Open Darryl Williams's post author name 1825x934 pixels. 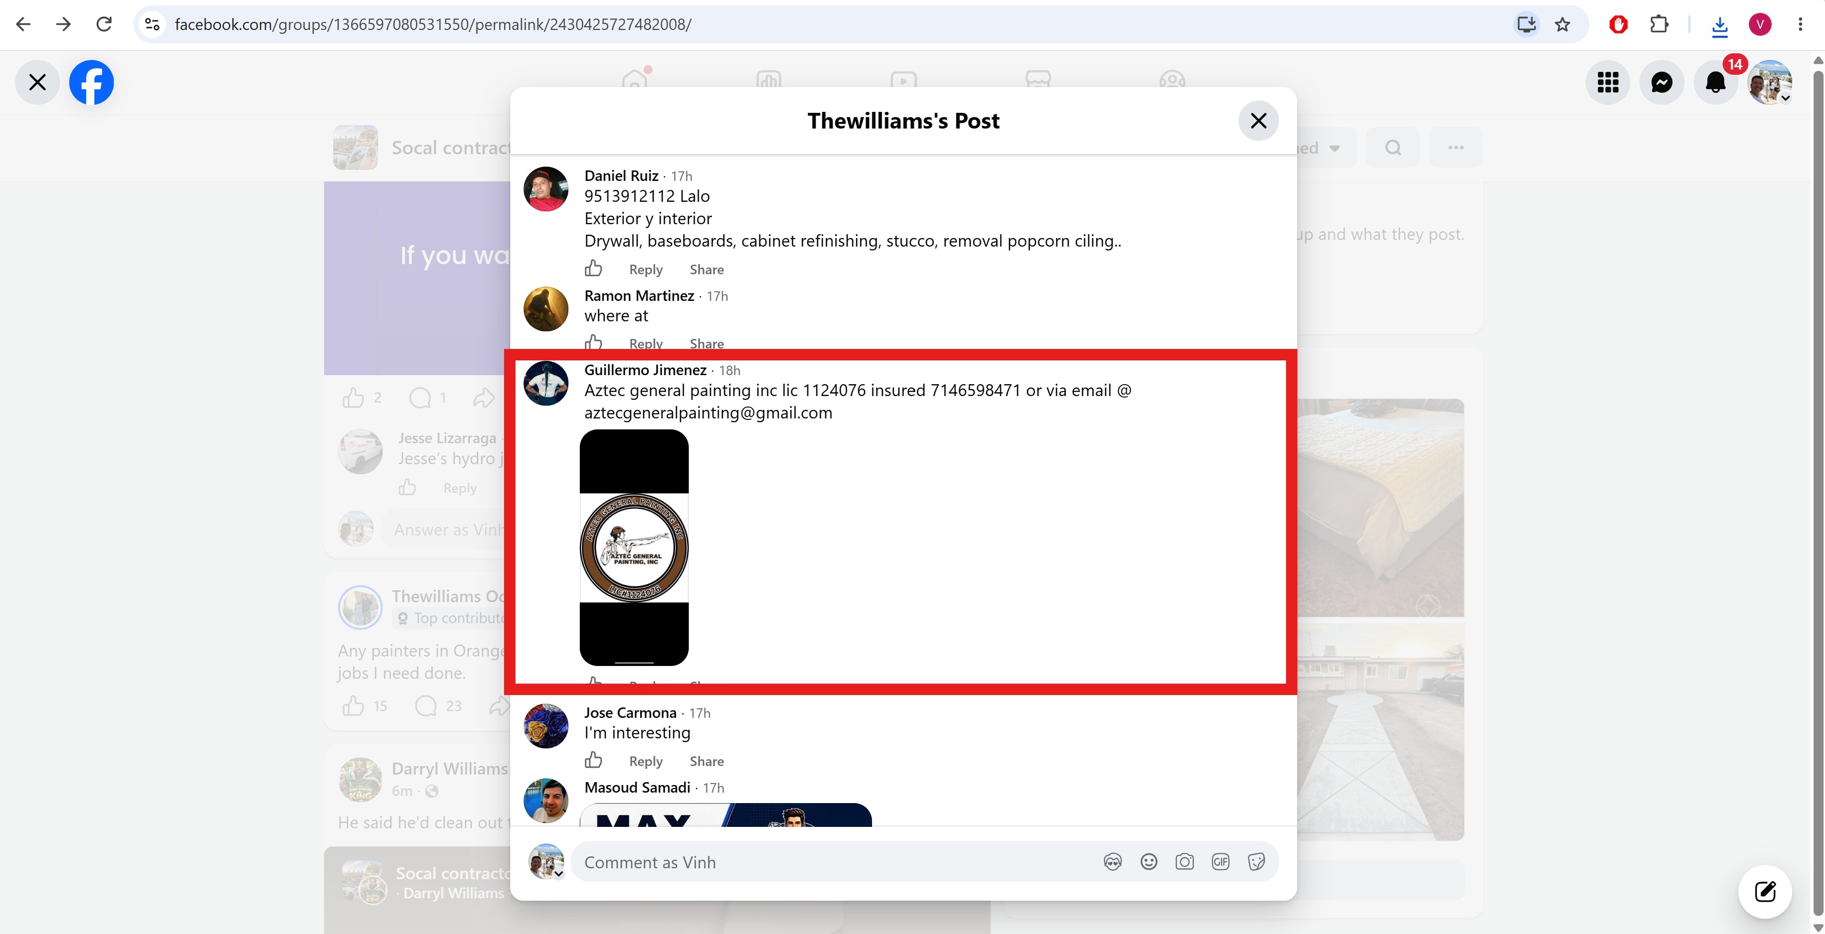(x=450, y=769)
